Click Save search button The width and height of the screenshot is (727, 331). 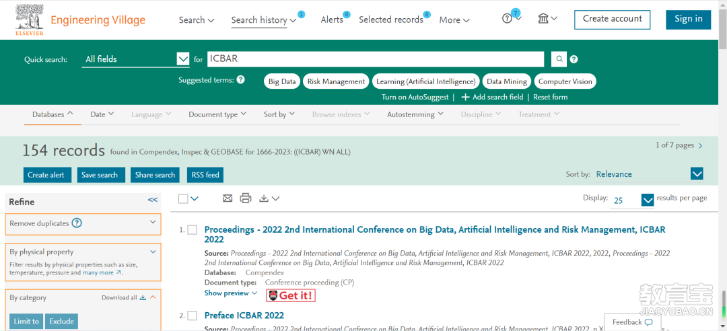(x=100, y=175)
